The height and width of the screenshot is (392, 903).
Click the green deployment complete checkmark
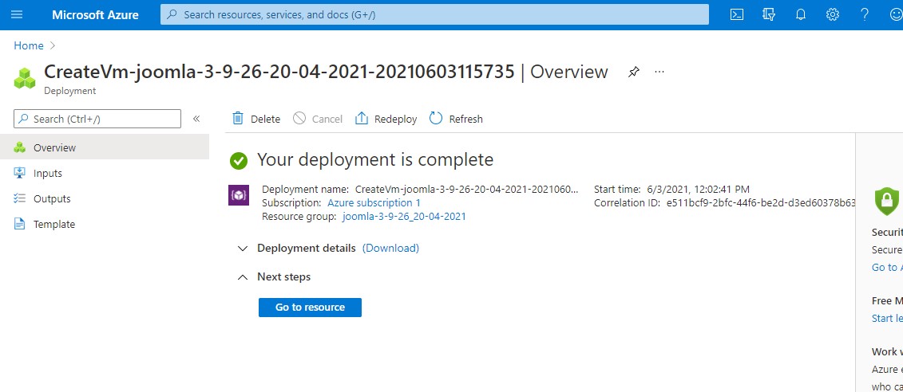coord(239,160)
